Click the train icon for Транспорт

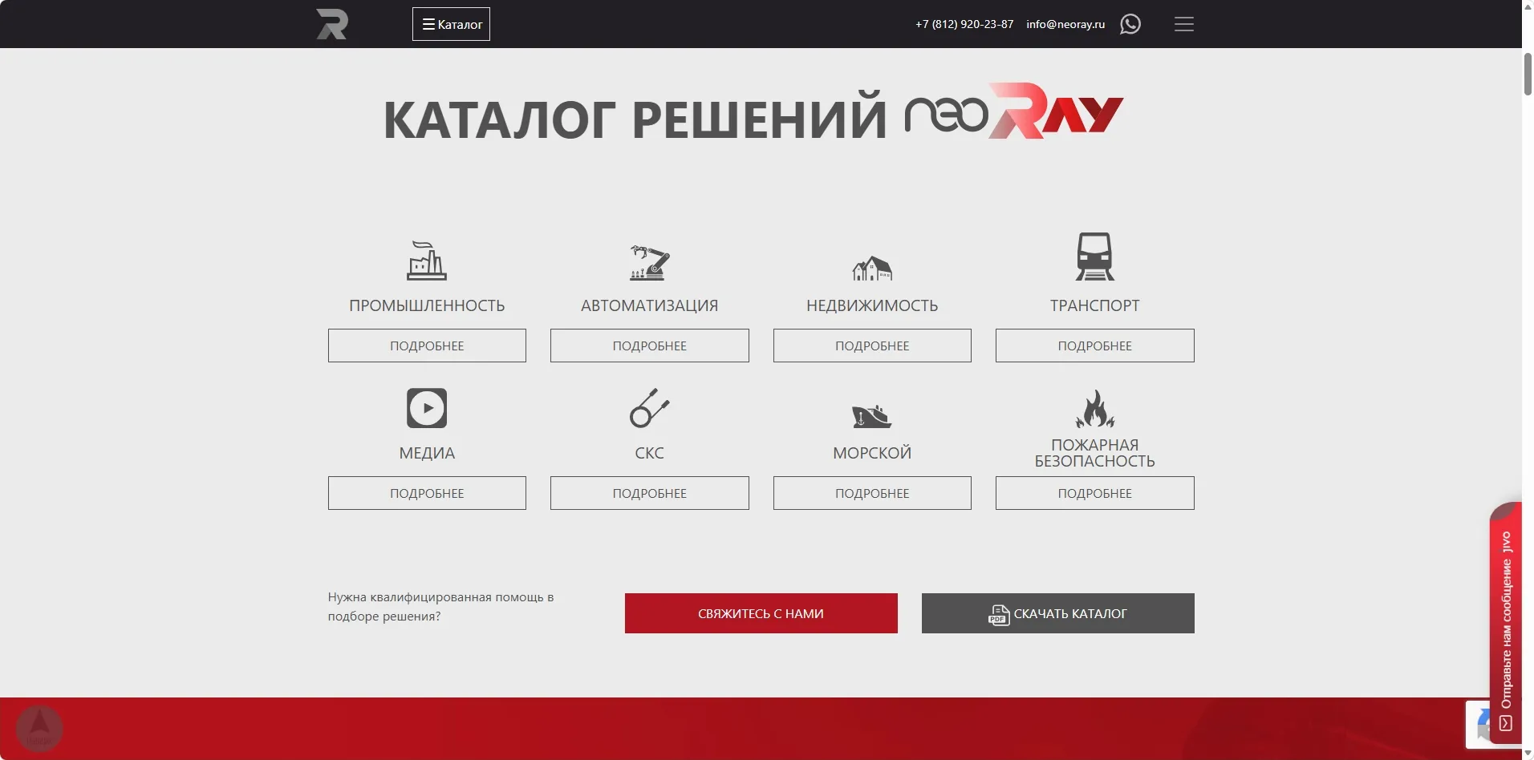pos(1095,257)
